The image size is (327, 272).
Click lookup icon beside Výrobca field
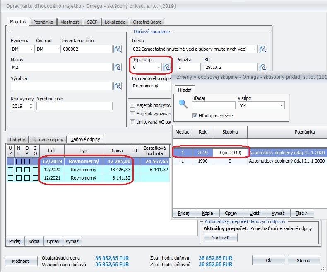pyautogui.click(x=118, y=86)
